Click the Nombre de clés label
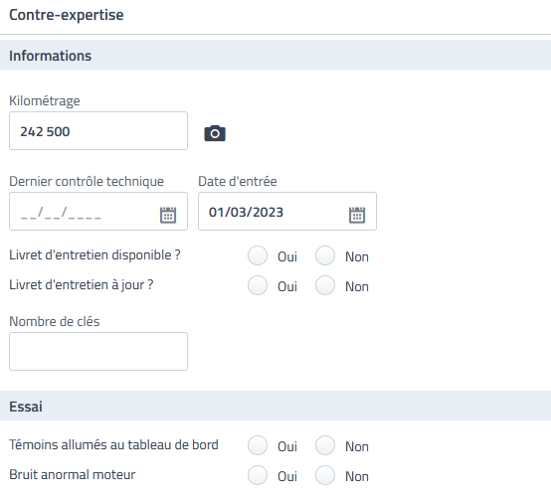 coord(55,322)
